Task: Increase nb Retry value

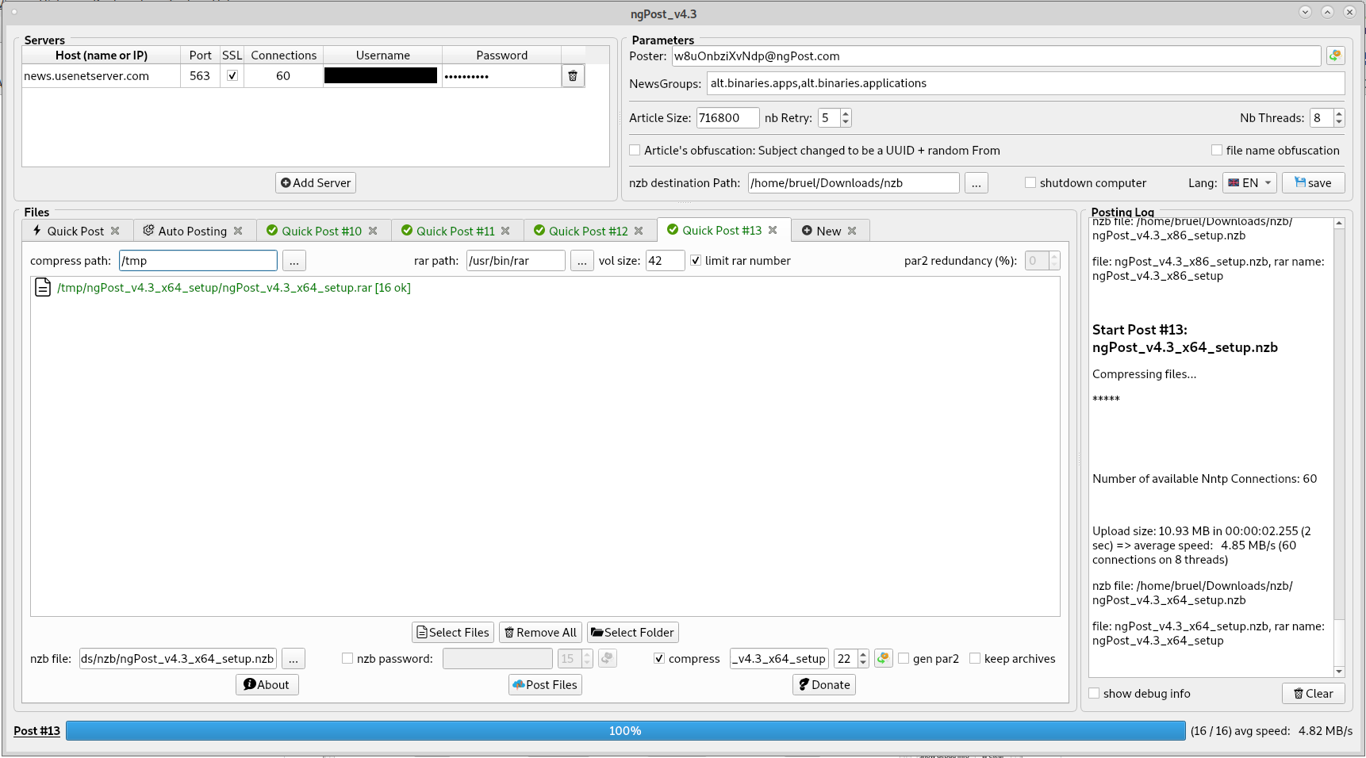Action: point(846,113)
